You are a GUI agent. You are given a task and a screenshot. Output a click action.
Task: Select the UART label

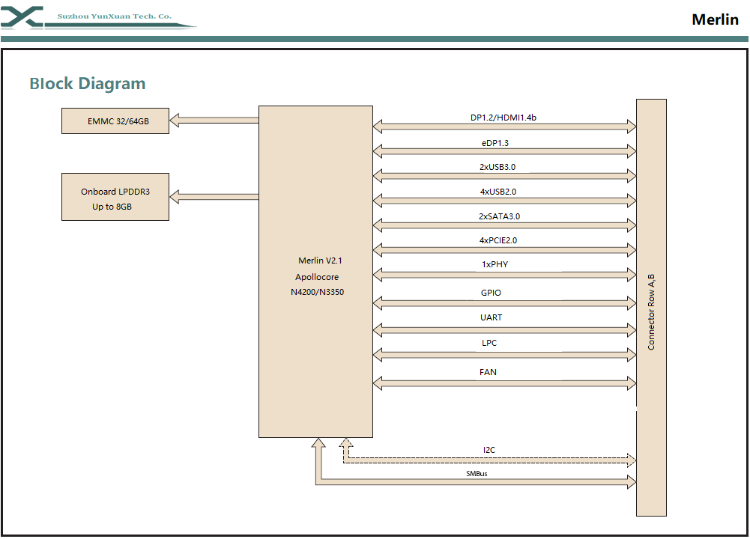pyautogui.click(x=491, y=317)
